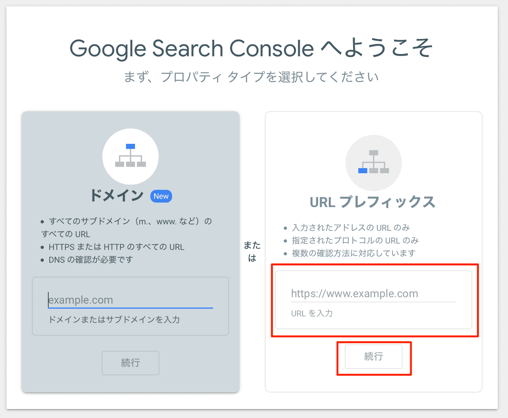Viewport: 508px width, 418px height.
Task: Click the 'New' badge next to ドメイン
Action: click(161, 196)
